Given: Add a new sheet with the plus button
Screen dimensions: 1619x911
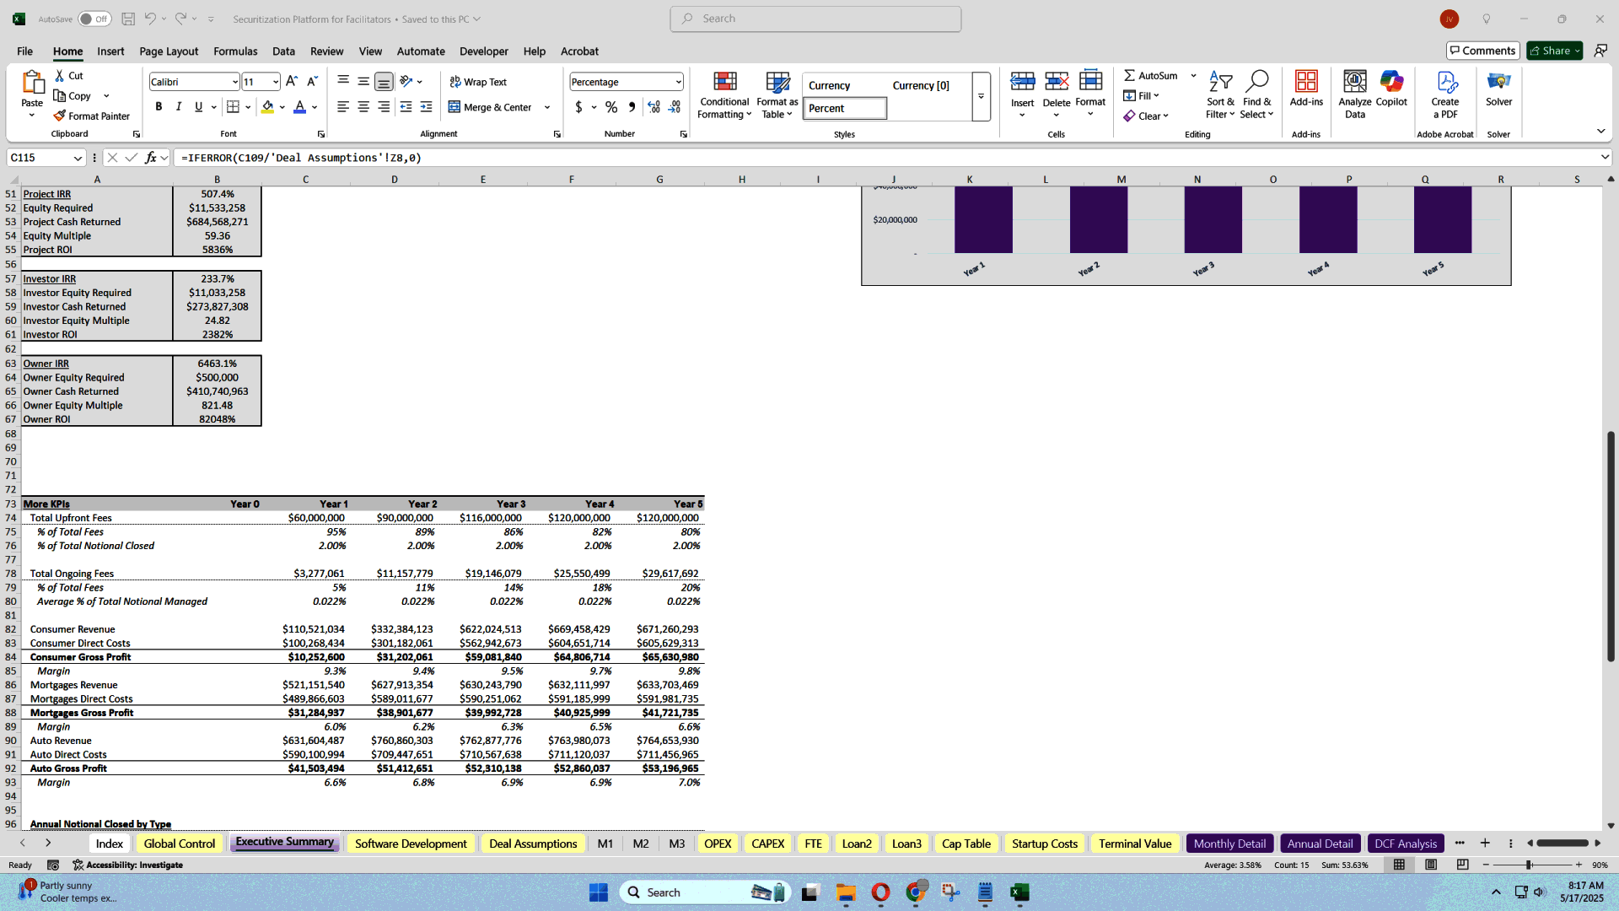Looking at the screenshot, I should tap(1485, 843).
